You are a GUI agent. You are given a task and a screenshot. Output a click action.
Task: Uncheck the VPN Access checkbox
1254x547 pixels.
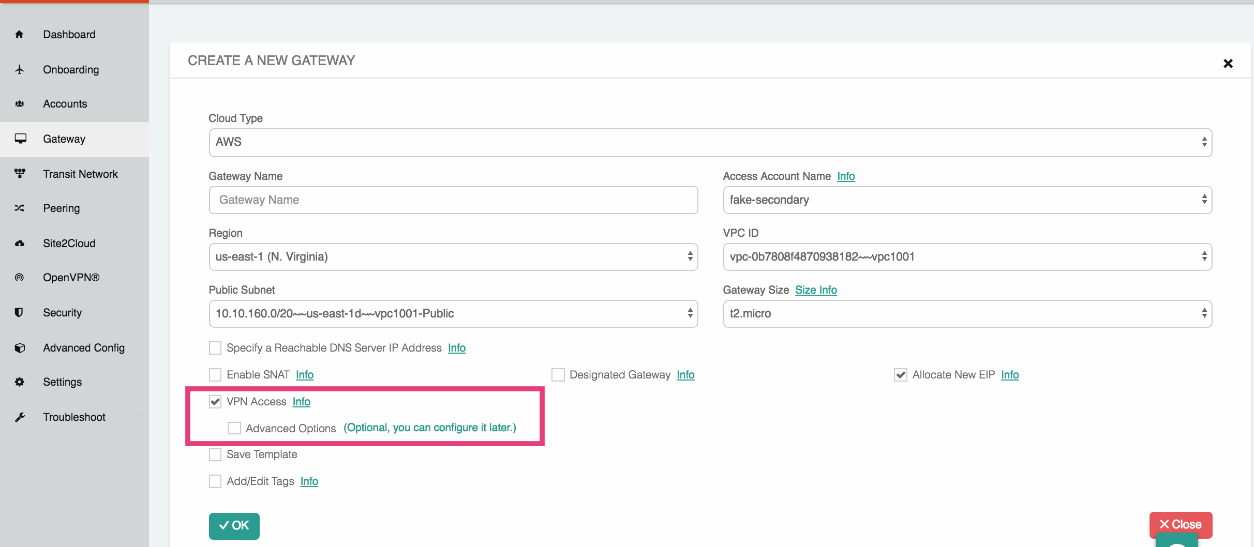pyautogui.click(x=215, y=402)
